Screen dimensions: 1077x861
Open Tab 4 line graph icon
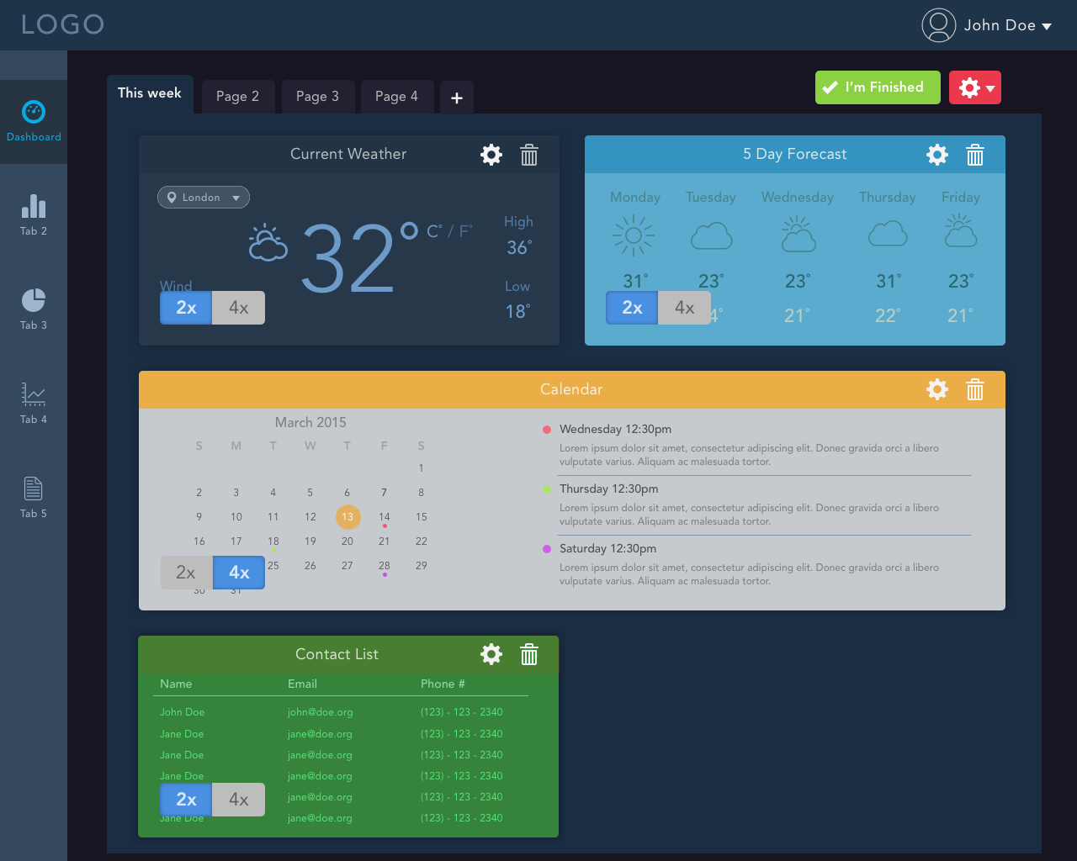tap(34, 394)
